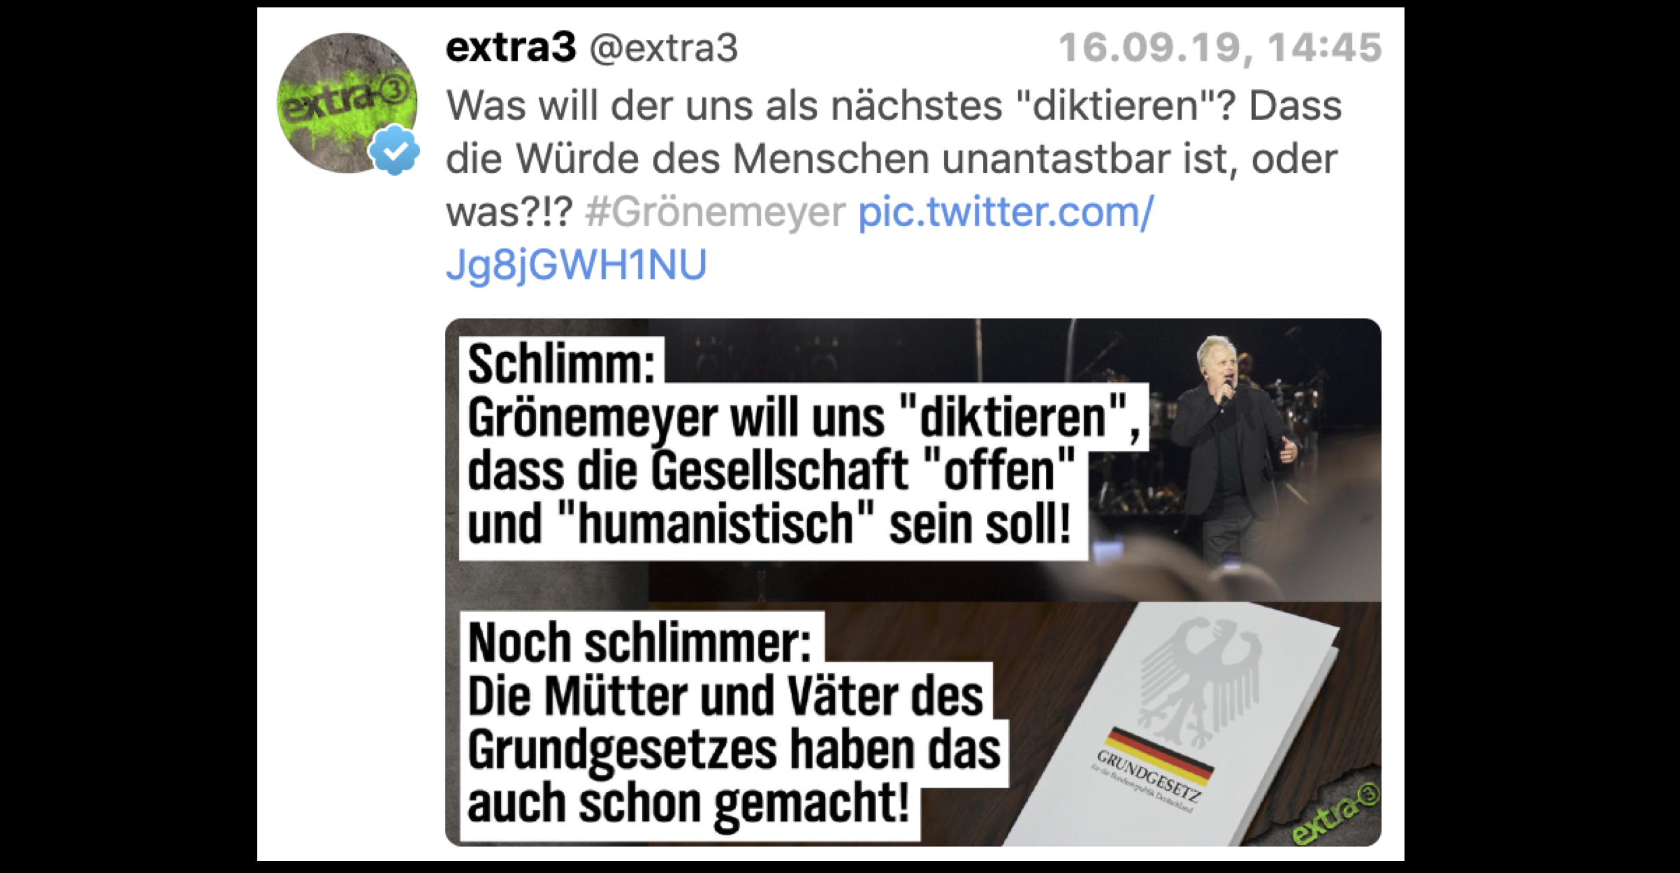Click the blue verified badge
1680x873 pixels.
click(x=394, y=151)
